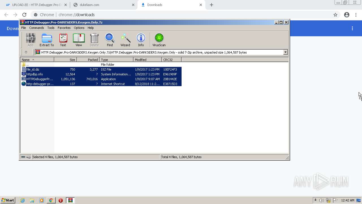Open the Windows Start menu
Screen dimensions: 362x204
[8, 200]
